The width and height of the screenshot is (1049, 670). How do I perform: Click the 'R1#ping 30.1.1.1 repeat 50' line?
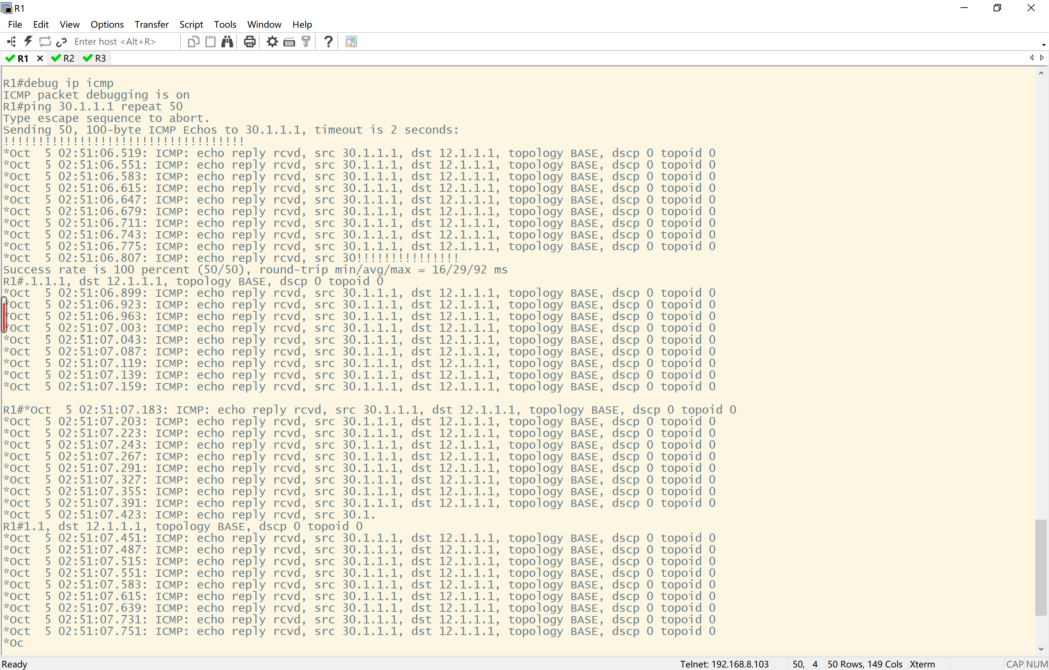(x=93, y=106)
